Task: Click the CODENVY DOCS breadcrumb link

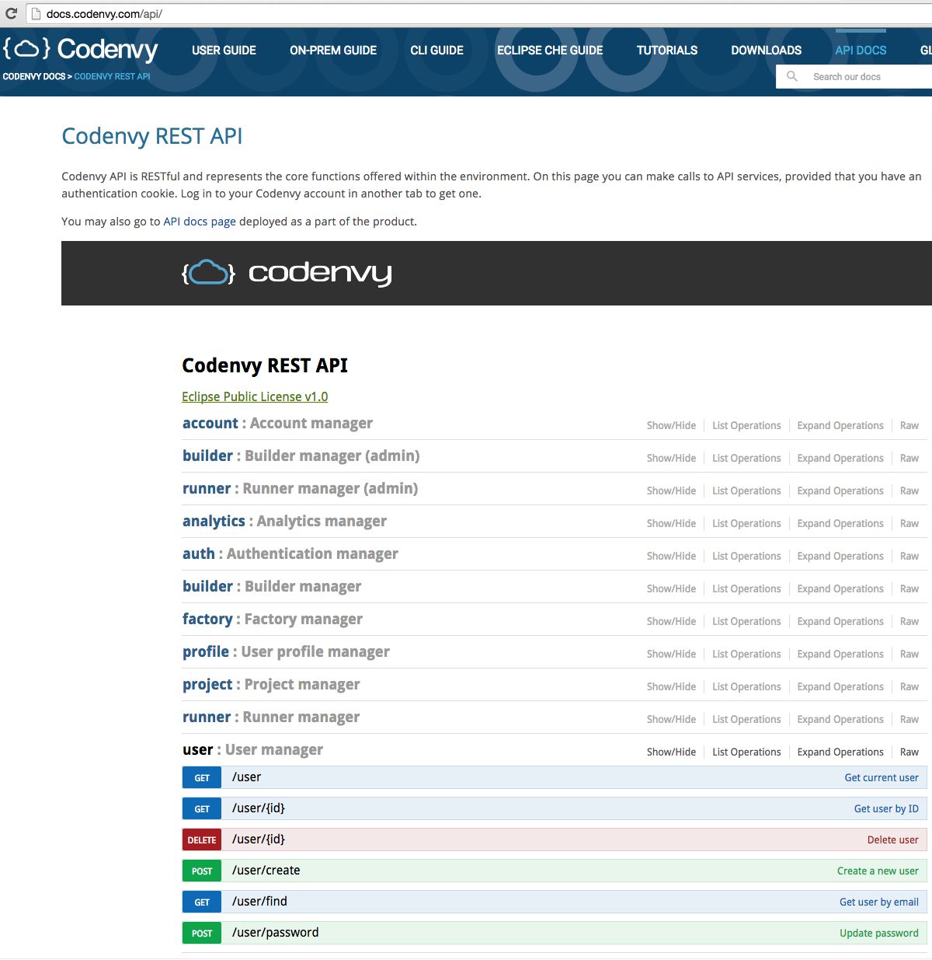Action: (34, 76)
